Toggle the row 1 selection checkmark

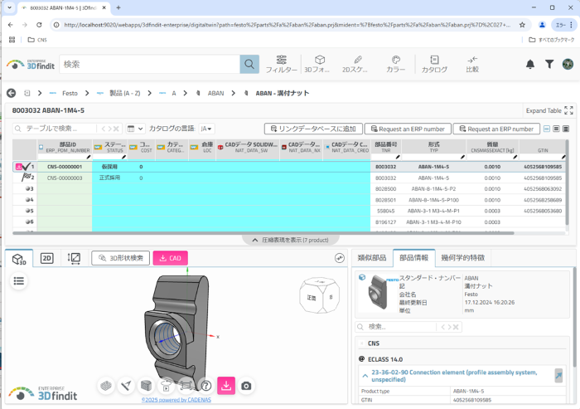tap(27, 167)
